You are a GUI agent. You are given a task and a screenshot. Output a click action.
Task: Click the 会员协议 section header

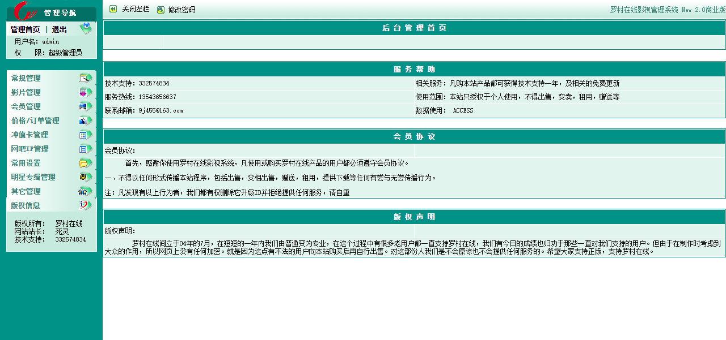[414, 136]
